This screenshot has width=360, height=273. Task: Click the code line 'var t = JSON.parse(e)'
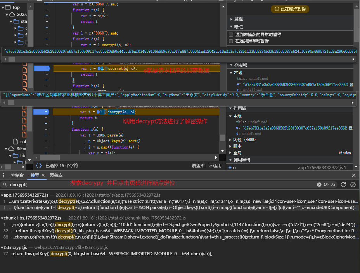click(x=102, y=135)
